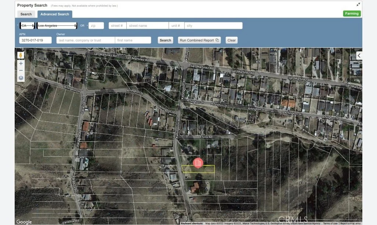Click the Search button

pyautogui.click(x=165, y=40)
